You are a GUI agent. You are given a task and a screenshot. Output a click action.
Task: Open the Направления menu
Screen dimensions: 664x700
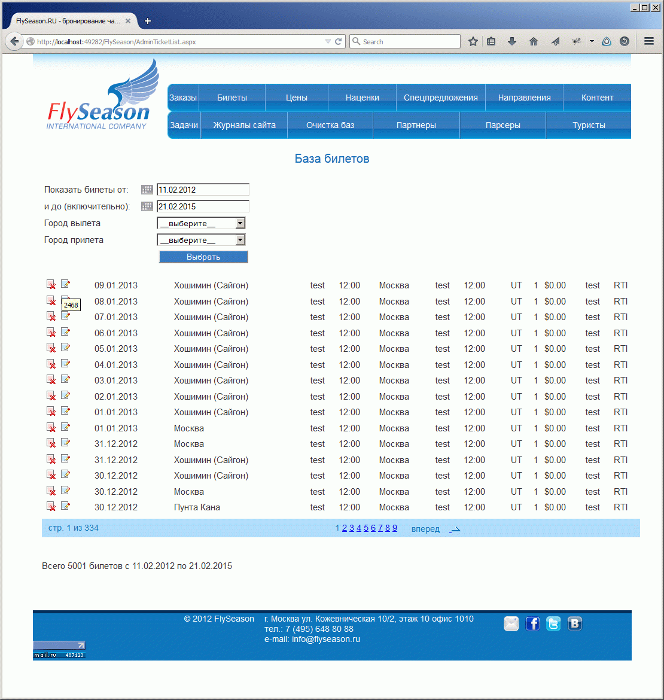[x=525, y=98]
